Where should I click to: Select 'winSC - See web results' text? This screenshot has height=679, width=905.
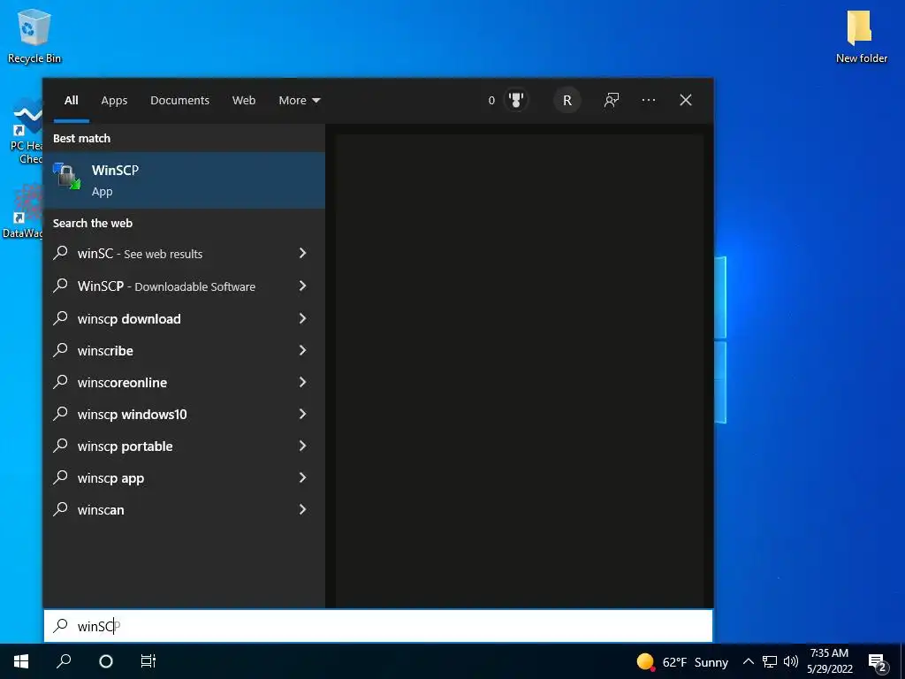point(140,254)
